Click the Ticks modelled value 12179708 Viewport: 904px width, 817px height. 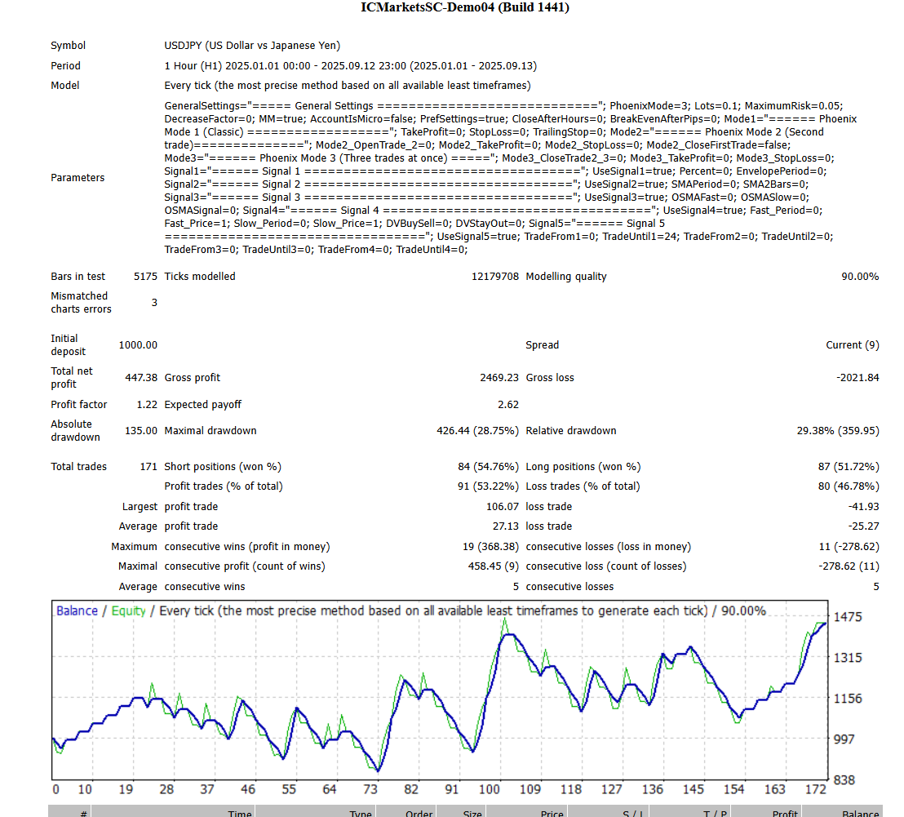[495, 277]
